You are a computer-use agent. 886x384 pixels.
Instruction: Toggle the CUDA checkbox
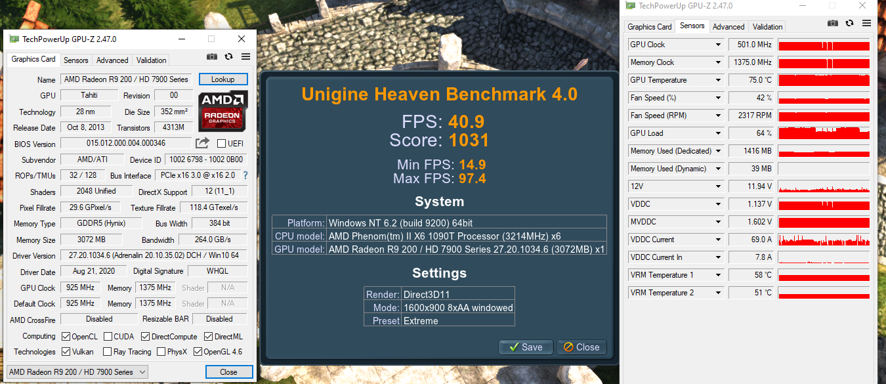[108, 337]
